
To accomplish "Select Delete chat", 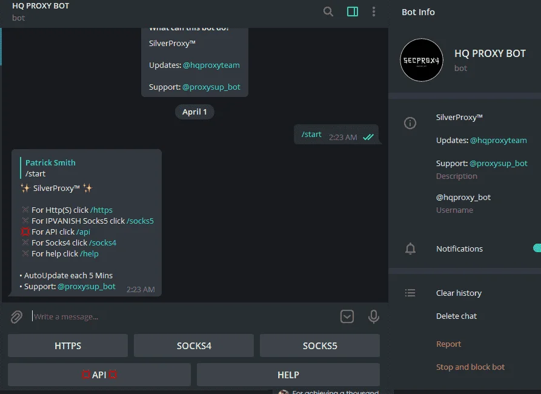I will pyautogui.click(x=456, y=316).
